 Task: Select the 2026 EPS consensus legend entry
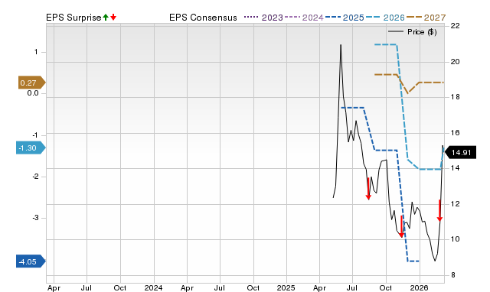(385, 18)
